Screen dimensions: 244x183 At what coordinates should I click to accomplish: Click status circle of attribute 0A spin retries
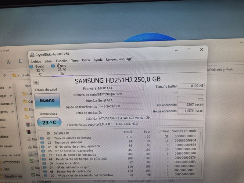(x=45, y=167)
